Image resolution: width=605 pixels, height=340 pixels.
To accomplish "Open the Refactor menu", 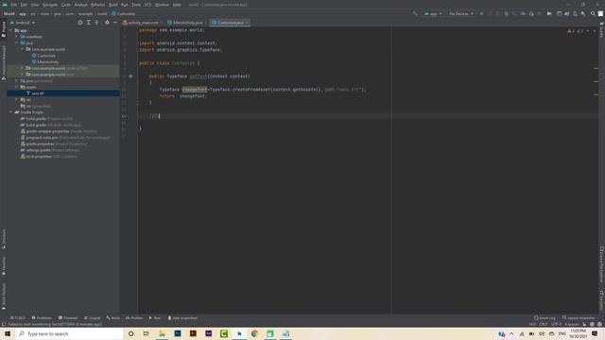I will pyautogui.click(x=97, y=5).
